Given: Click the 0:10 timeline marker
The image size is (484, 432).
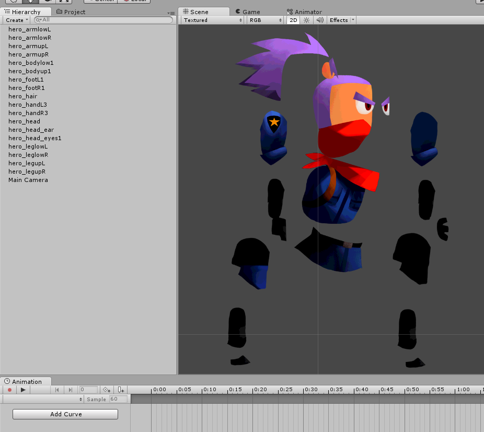Looking at the screenshot, I should pyautogui.click(x=210, y=390).
